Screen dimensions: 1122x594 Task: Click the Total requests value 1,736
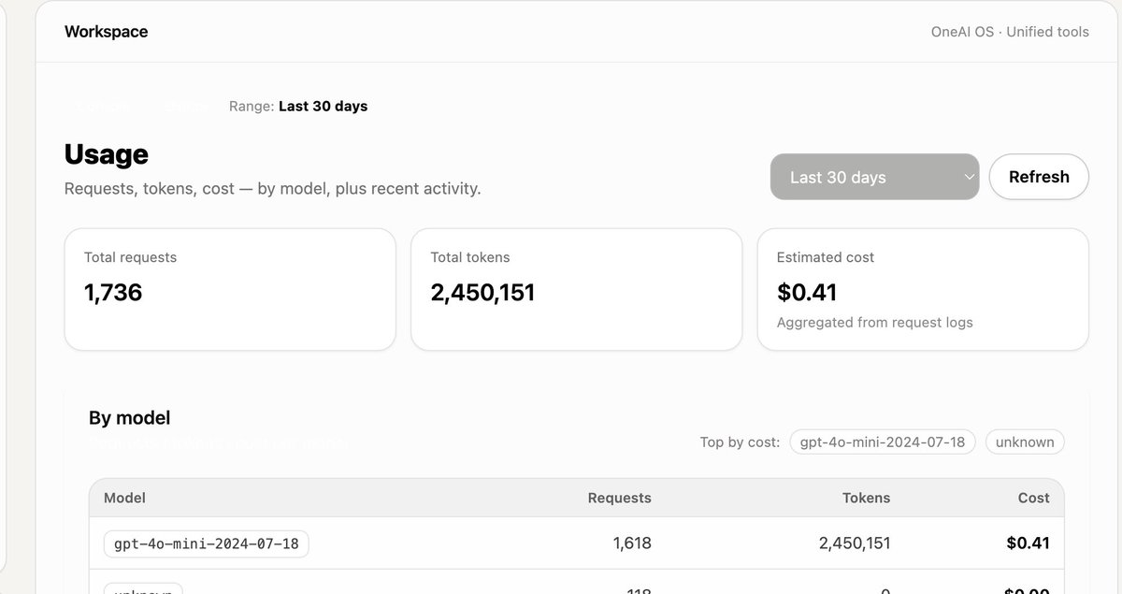click(x=113, y=293)
